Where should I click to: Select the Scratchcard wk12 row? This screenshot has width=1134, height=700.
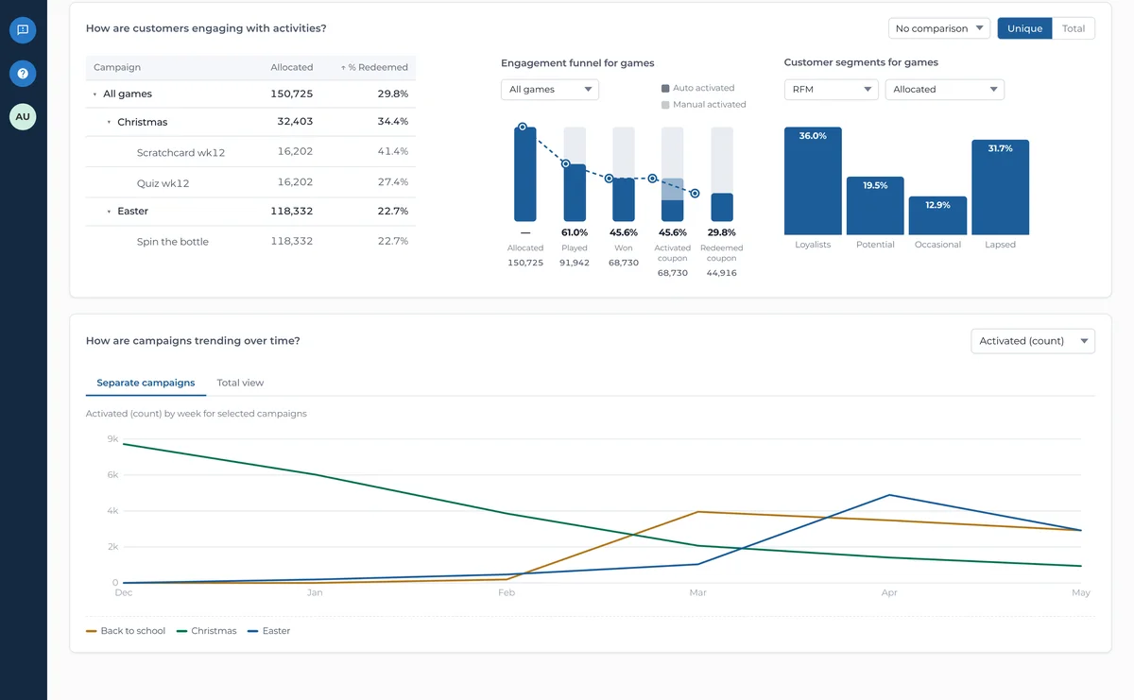click(x=250, y=151)
